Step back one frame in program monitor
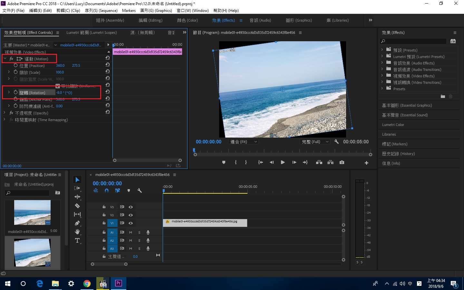The width and height of the screenshot is (464, 290). tap(271, 162)
